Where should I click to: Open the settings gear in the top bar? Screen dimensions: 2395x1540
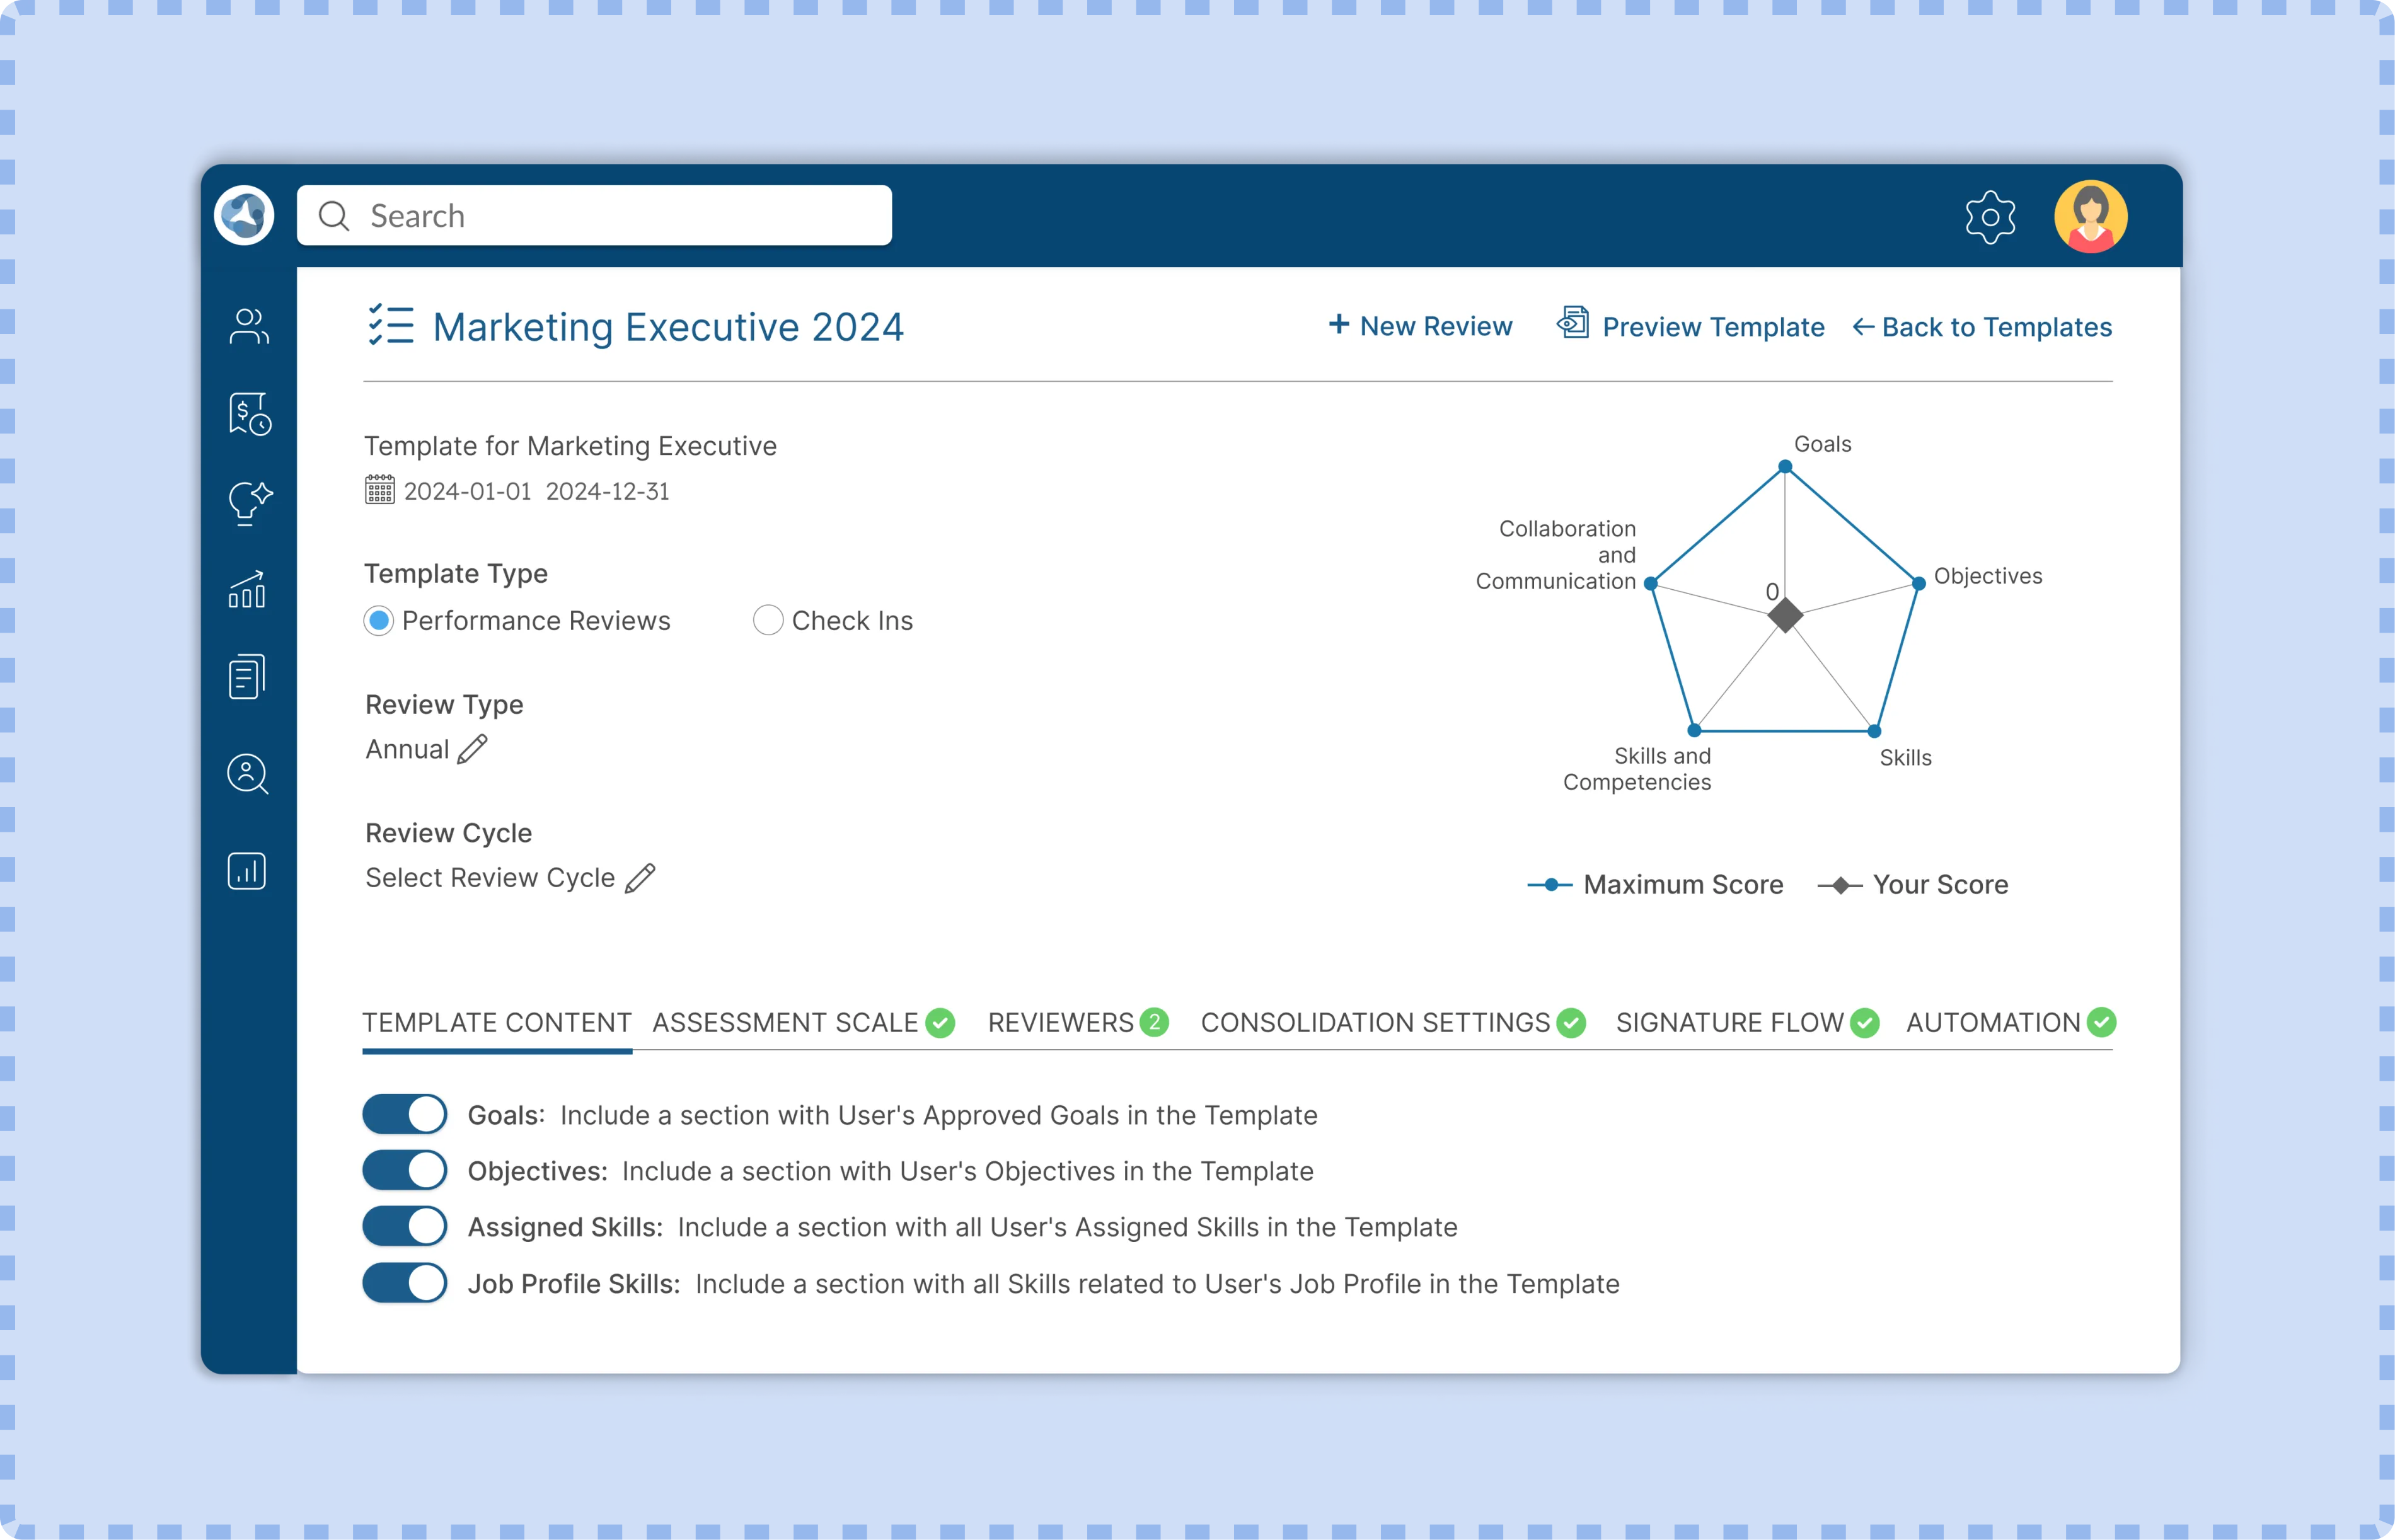click(1989, 216)
